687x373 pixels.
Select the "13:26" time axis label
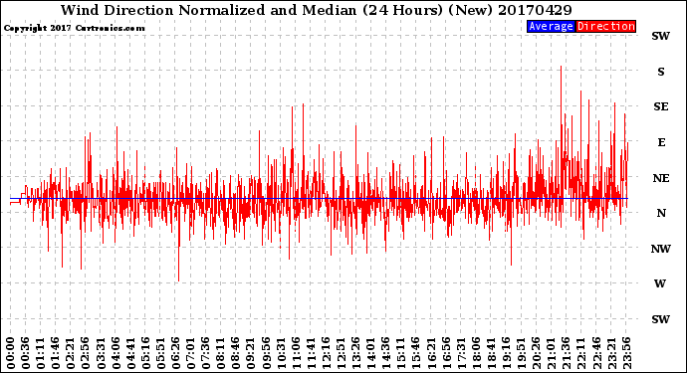[355, 353]
